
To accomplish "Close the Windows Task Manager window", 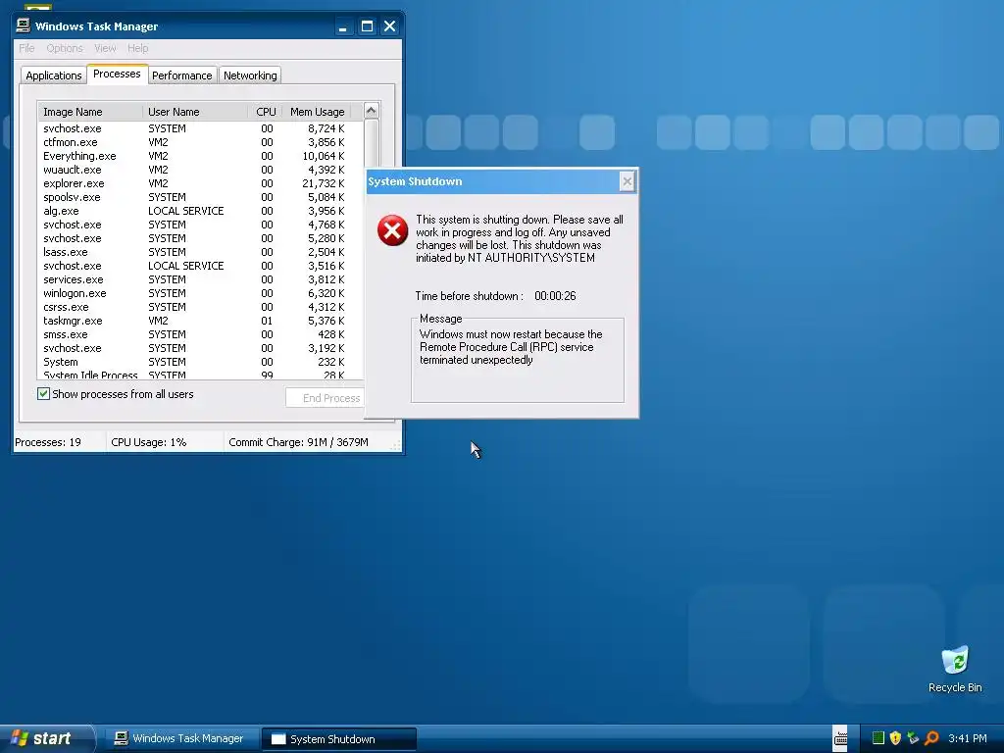I will [x=389, y=26].
